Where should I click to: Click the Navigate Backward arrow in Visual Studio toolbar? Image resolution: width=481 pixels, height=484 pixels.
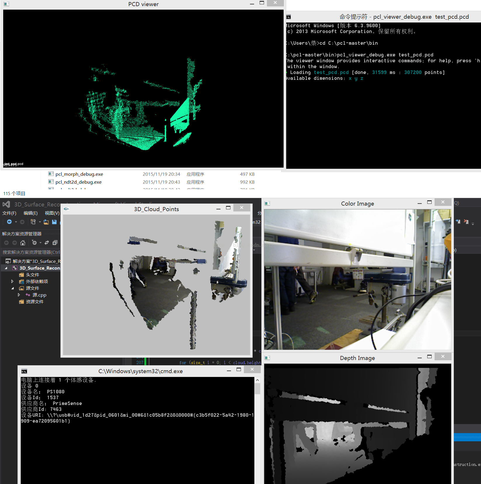[9, 222]
